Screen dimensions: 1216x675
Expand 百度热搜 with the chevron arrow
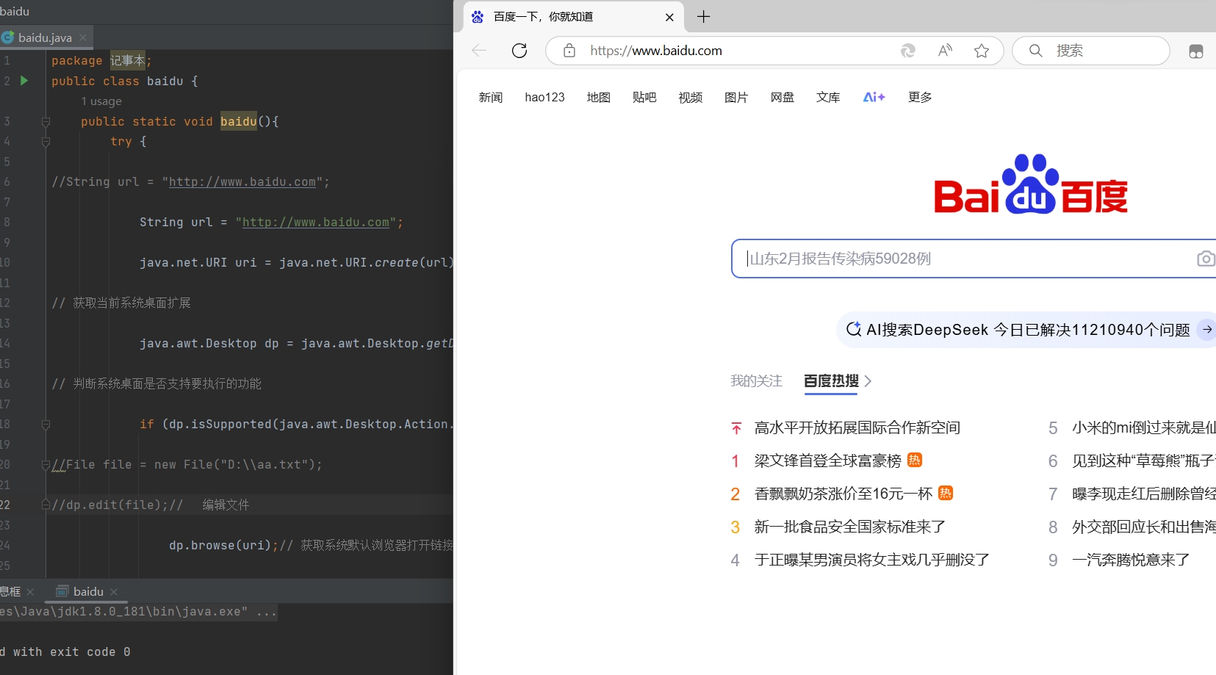(868, 381)
